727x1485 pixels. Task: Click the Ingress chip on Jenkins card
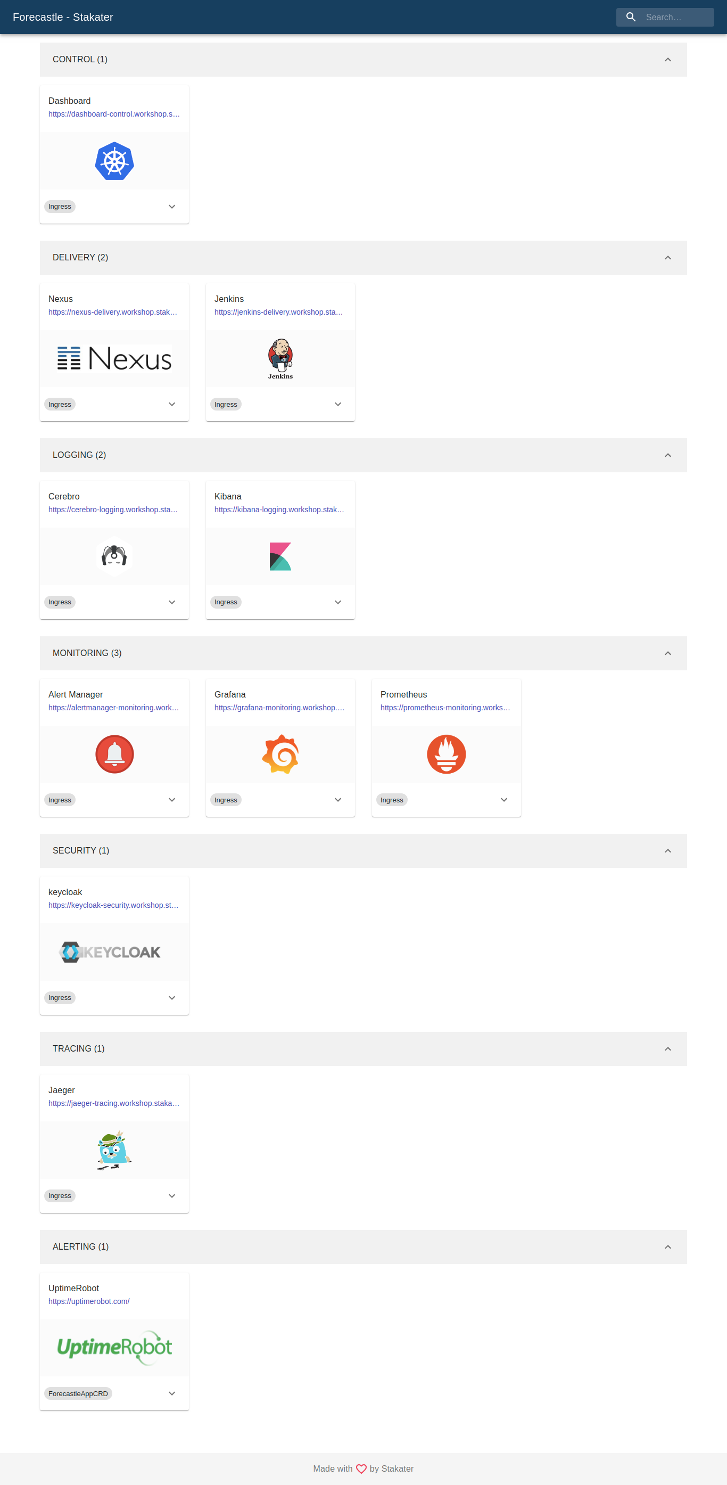226,404
